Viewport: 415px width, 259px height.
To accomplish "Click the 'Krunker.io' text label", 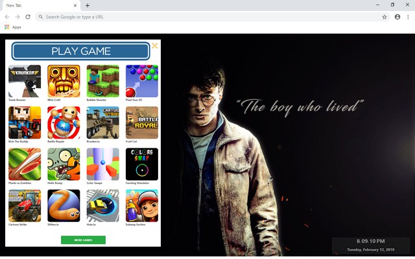I will pyautogui.click(x=93, y=141).
